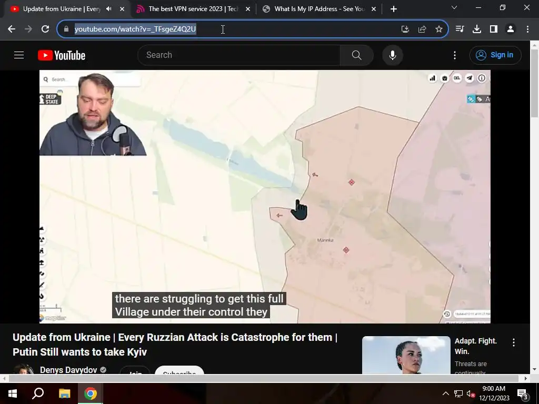Open Chrome downloads
Screen dimensions: 539x404
(477, 29)
